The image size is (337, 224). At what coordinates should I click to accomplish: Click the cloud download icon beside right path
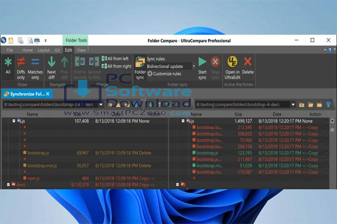pyautogui.click(x=329, y=105)
